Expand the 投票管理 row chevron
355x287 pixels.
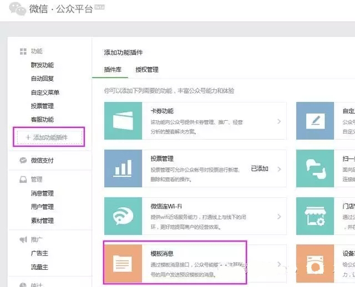[x=278, y=169]
